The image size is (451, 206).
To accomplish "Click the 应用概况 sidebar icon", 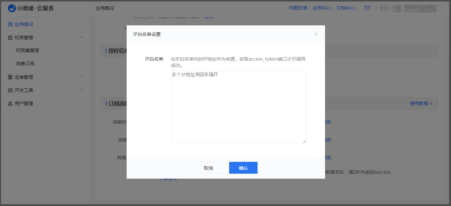I will (x=10, y=24).
